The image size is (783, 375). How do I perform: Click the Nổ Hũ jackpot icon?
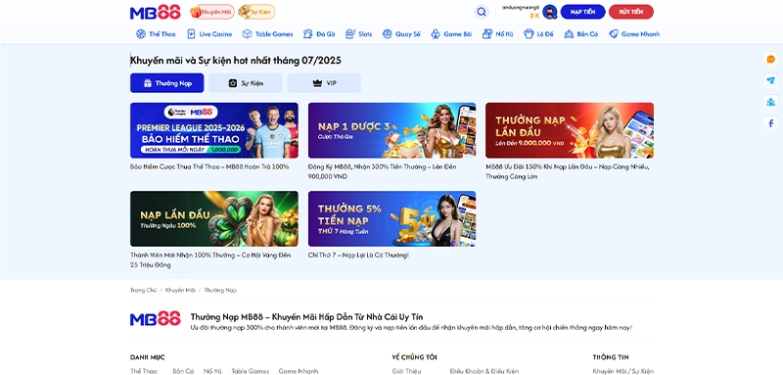tap(487, 34)
